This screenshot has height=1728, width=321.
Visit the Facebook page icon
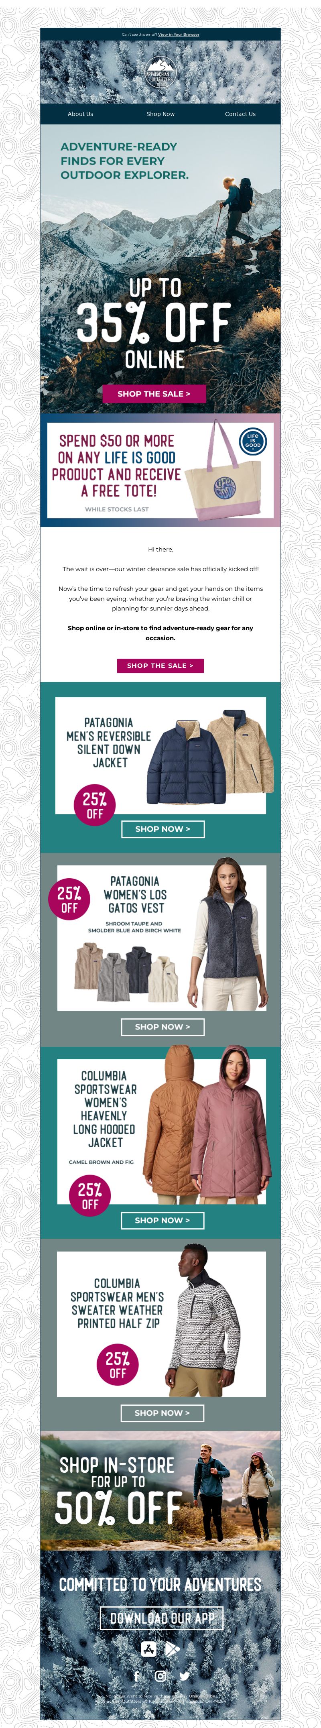137,1676
